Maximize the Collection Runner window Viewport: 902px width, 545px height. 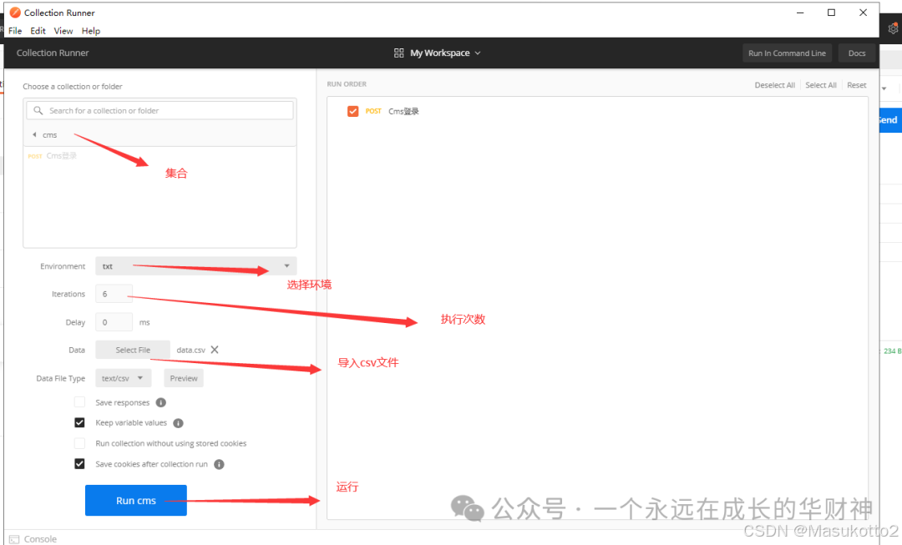tap(831, 13)
